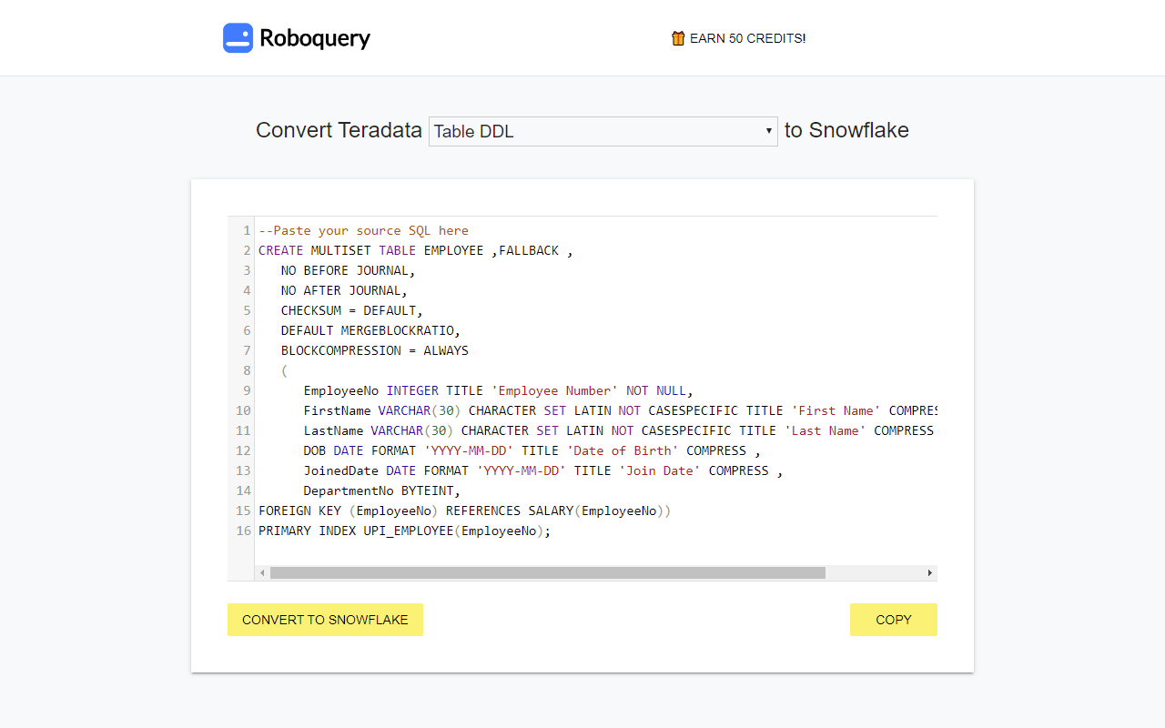Click the scrollbar left arrow

click(x=263, y=572)
